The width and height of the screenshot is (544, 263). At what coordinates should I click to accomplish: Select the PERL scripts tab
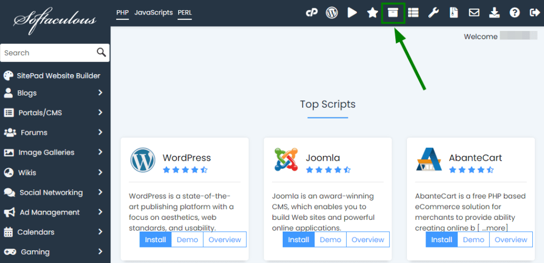click(185, 13)
